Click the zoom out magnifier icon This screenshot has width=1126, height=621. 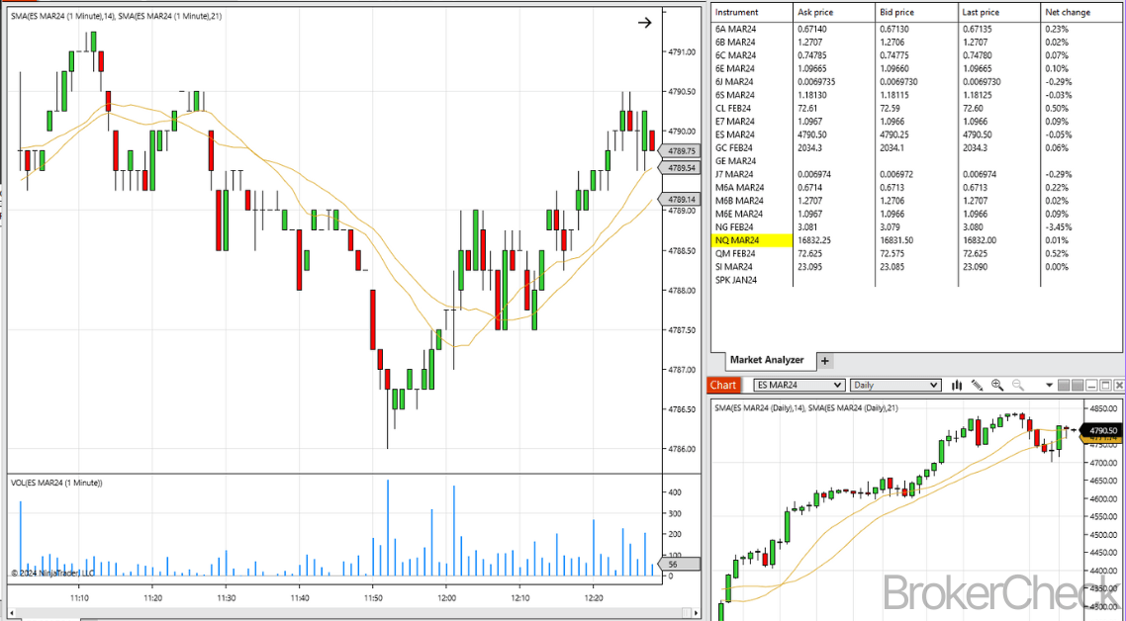click(x=1017, y=386)
